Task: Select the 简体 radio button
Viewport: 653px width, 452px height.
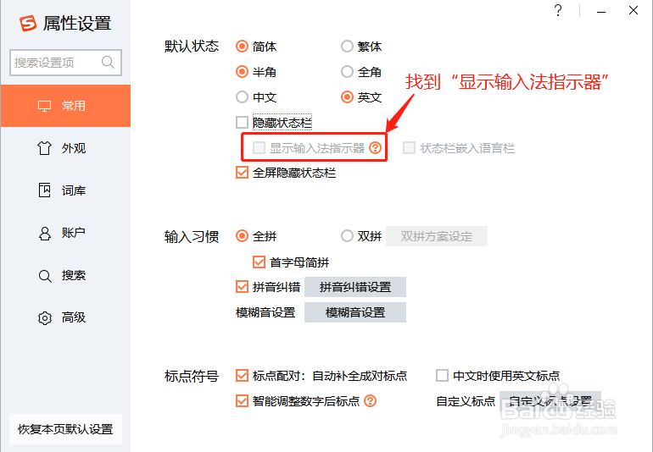Action: point(242,47)
